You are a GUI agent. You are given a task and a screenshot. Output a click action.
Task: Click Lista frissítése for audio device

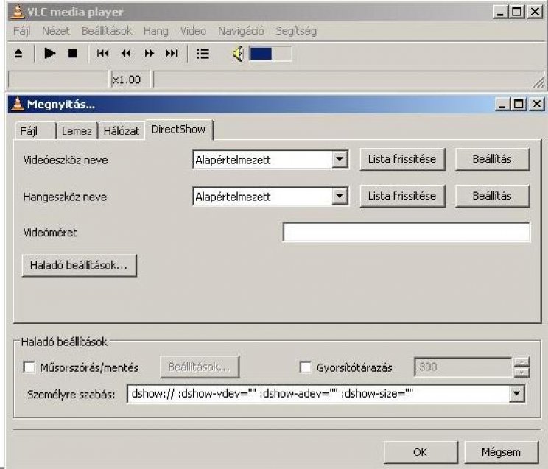point(402,196)
